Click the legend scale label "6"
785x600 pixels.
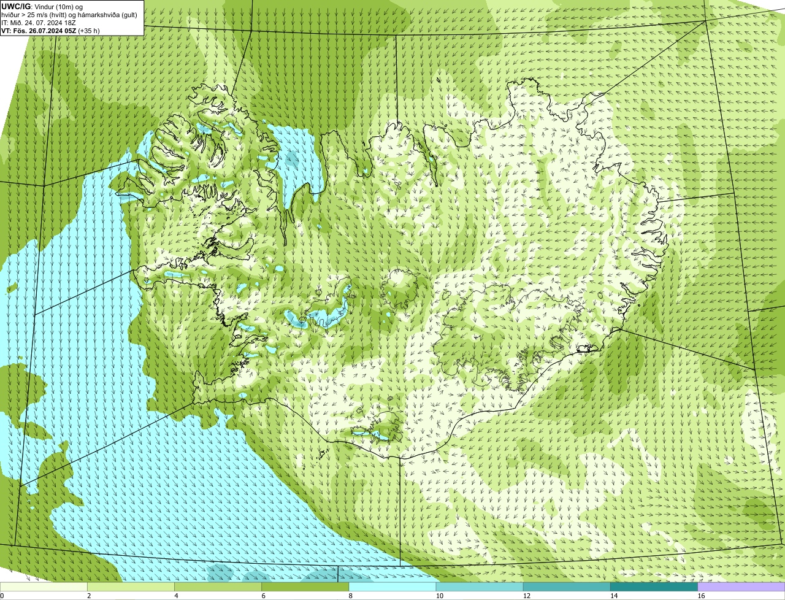(x=264, y=596)
